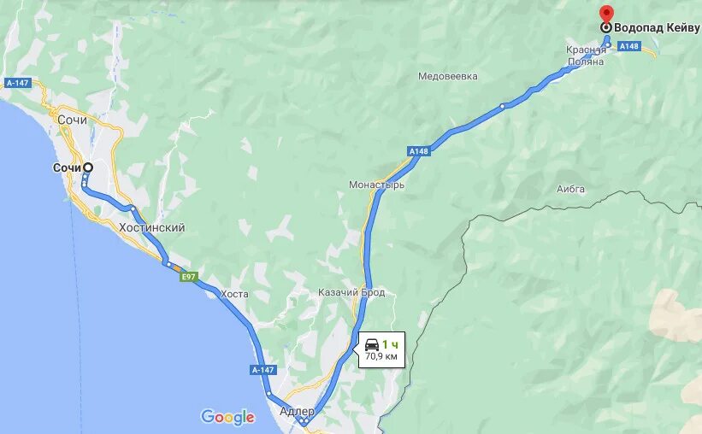This screenshot has width=702, height=434.
Task: Click the 70,9 км distance text
Action: click(381, 356)
